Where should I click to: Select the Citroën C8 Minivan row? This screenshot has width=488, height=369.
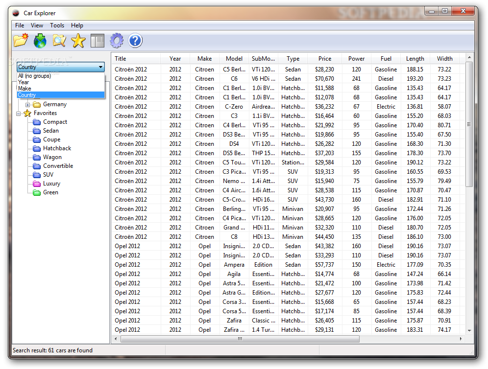[288, 237]
